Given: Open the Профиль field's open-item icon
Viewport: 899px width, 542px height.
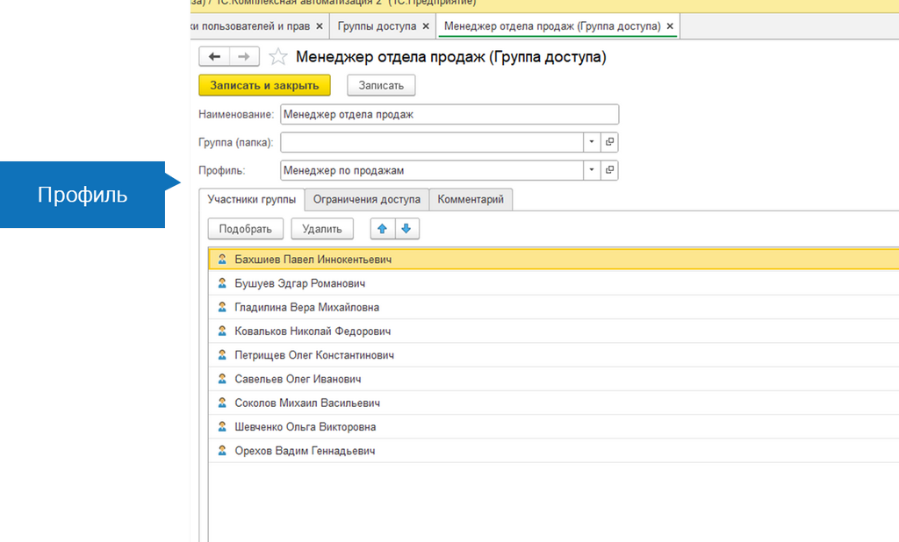Looking at the screenshot, I should click(609, 170).
